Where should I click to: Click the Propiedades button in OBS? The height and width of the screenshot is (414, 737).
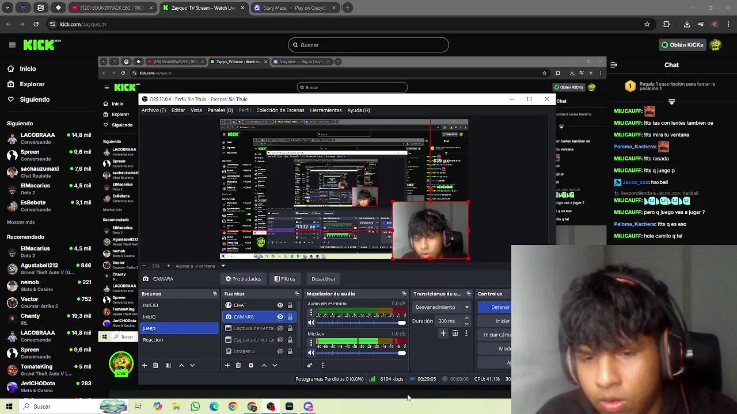tap(243, 279)
